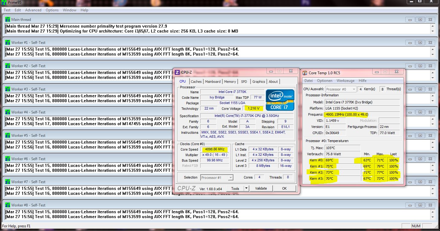Open the Hilfe menu in Core Temp
This screenshot has width=440, height=231.
(x=363, y=81)
